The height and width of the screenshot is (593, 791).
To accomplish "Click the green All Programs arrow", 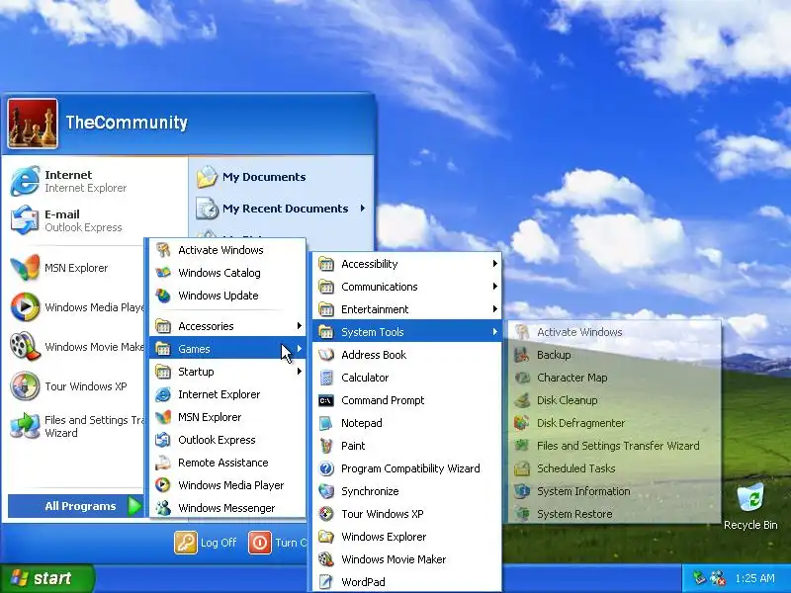I will (133, 506).
